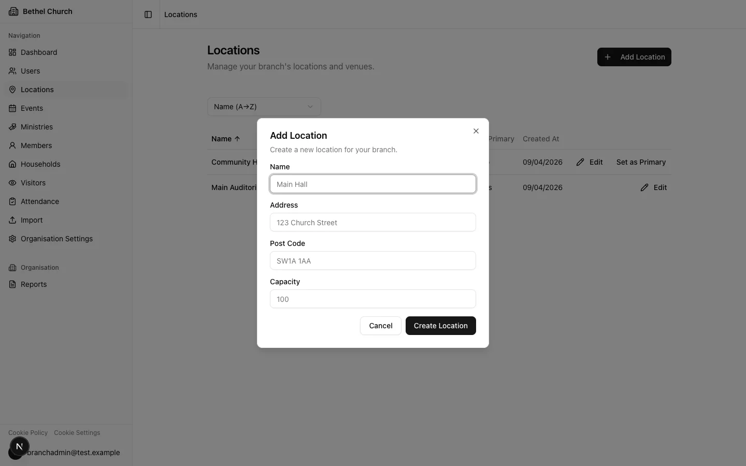The image size is (746, 466).
Task: Click into the Post Code field
Action: (x=373, y=260)
